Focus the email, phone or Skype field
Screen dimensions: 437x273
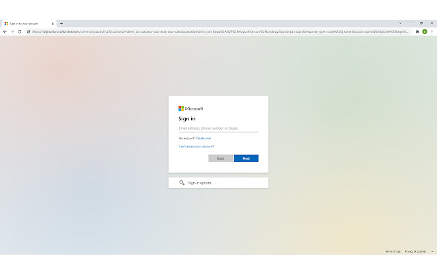click(x=218, y=128)
